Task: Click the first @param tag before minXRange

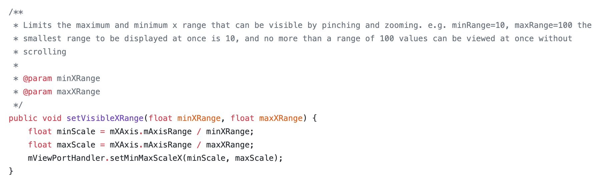Action: (x=37, y=79)
